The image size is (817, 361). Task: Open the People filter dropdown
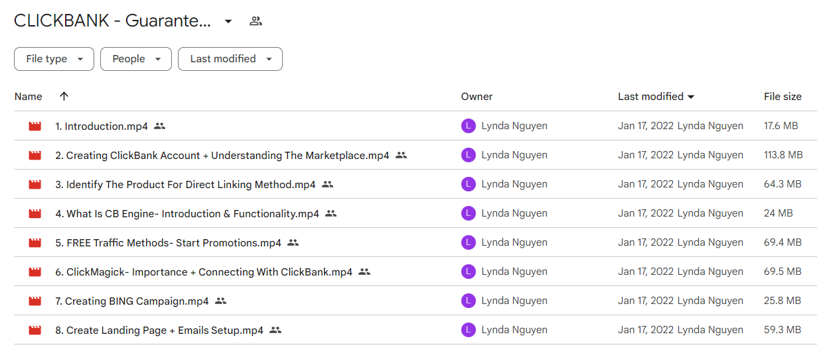pos(136,59)
